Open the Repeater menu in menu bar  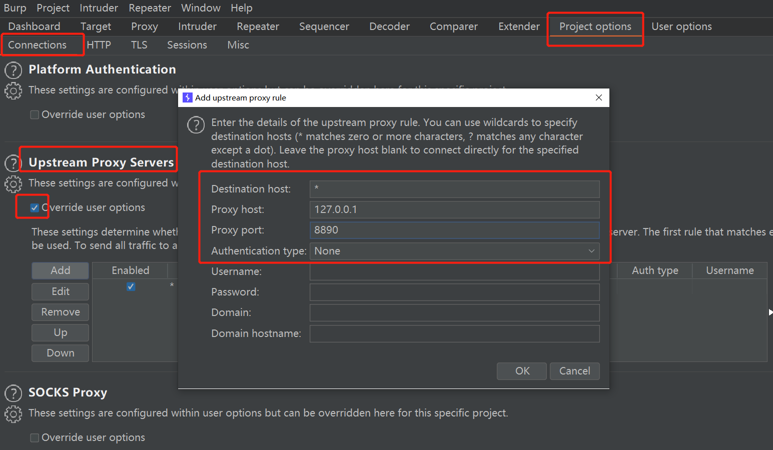[x=150, y=8]
